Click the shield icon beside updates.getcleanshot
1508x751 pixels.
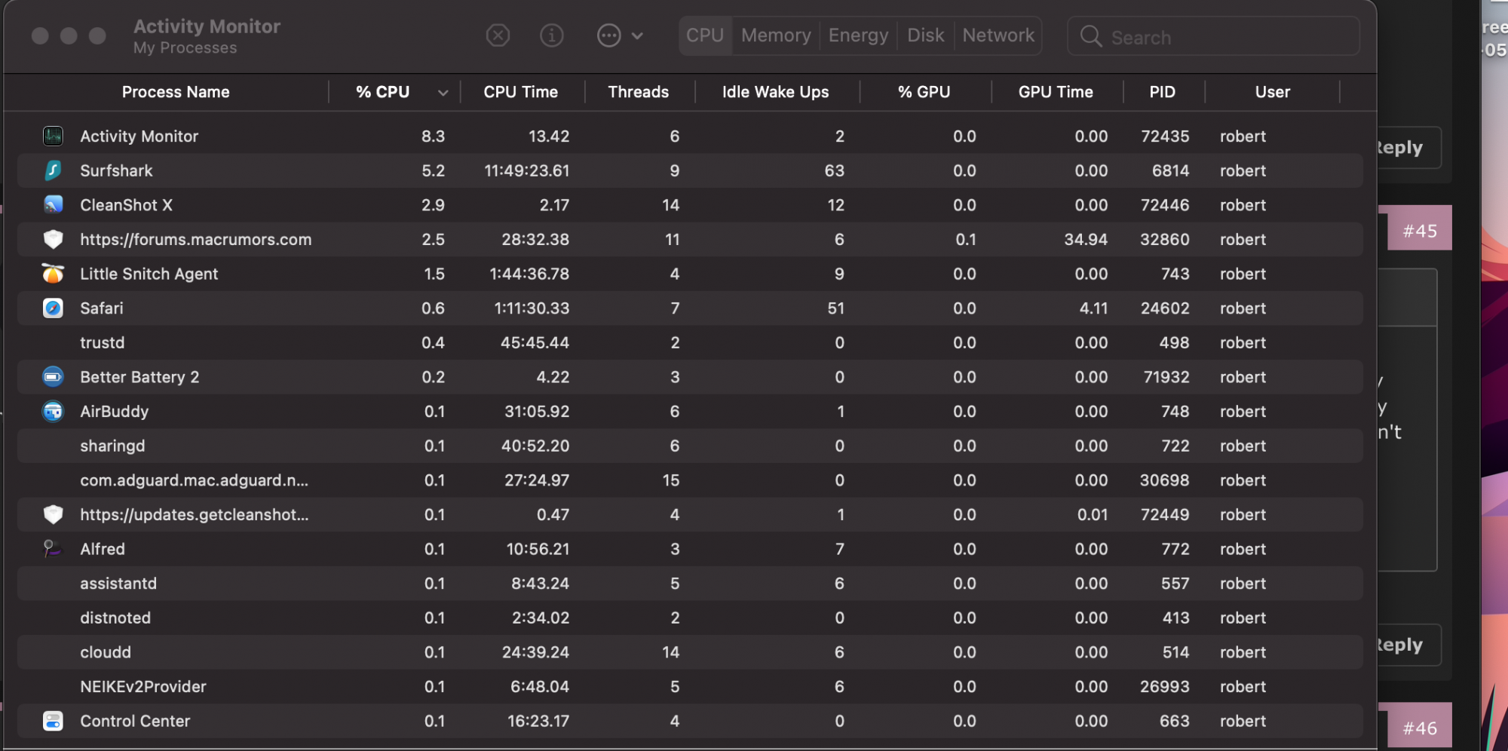[53, 514]
